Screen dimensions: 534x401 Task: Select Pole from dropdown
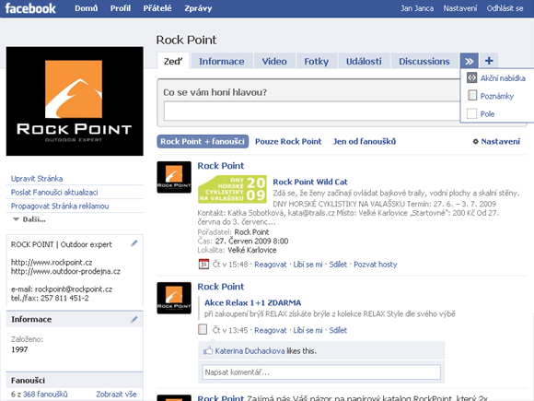[x=487, y=114]
